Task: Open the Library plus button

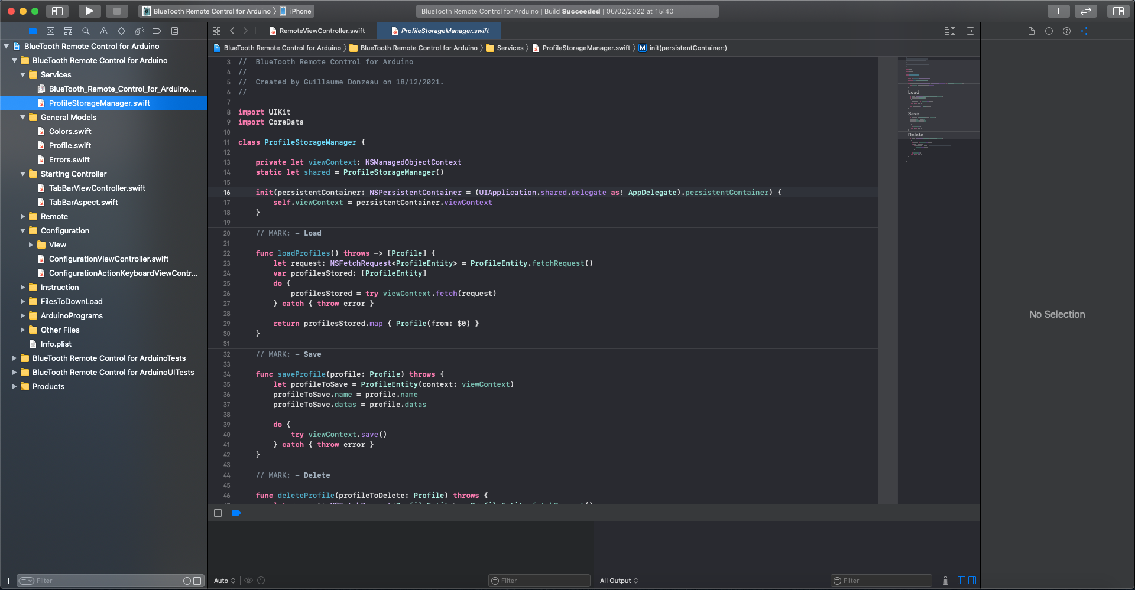Action: pos(1058,11)
